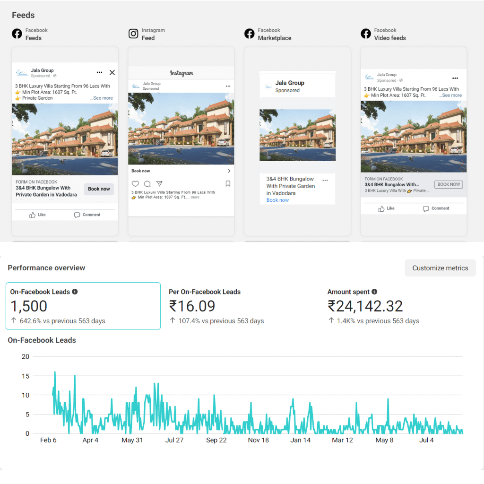Expand 'See more' text in Facebook Feeds ad
Image resolution: width=484 pixels, height=484 pixels.
[x=103, y=98]
